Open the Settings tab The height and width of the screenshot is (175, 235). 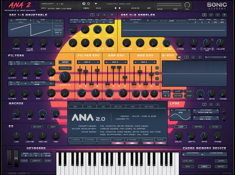(149, 106)
